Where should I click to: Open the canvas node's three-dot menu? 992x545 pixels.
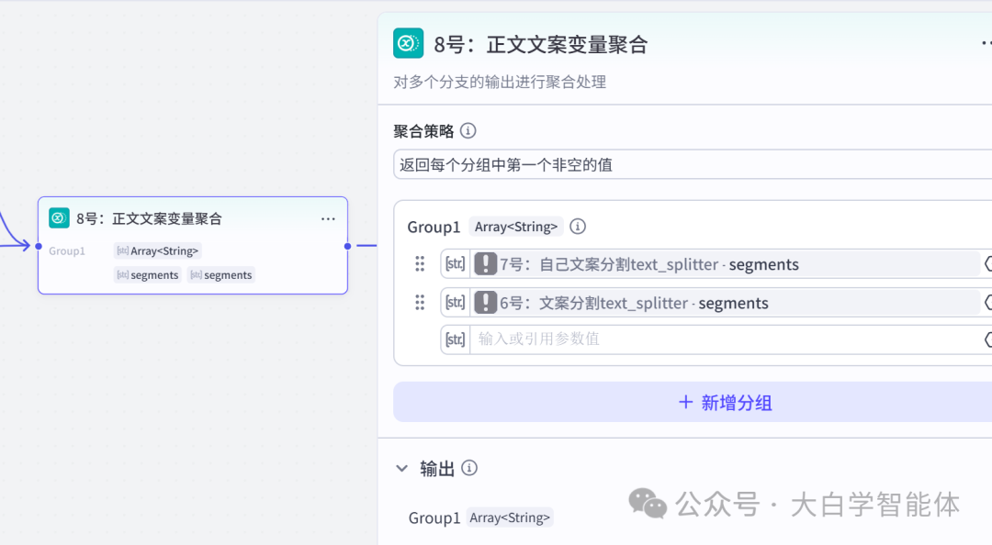click(328, 218)
